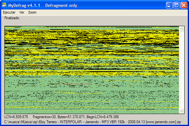The image size is (189, 126).
Task: Click the 'Fragmentos=30' status entry
Action: (x=45, y=117)
